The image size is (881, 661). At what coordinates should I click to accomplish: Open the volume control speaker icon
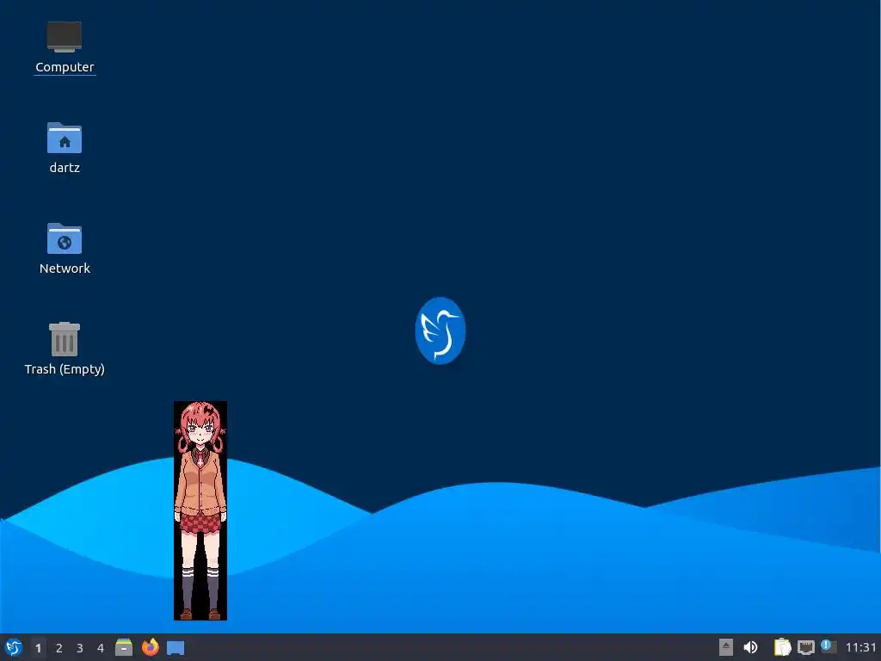(x=750, y=647)
